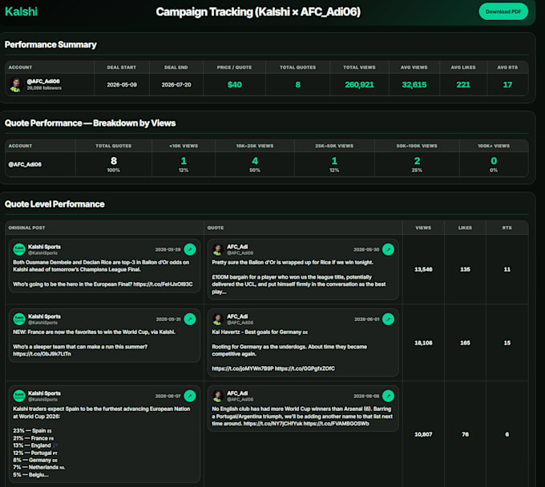
Task: Click the 260,921 total views value
Action: tap(359, 85)
